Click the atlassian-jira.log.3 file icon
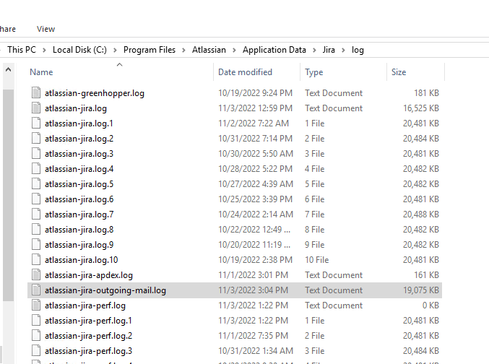 coord(36,153)
